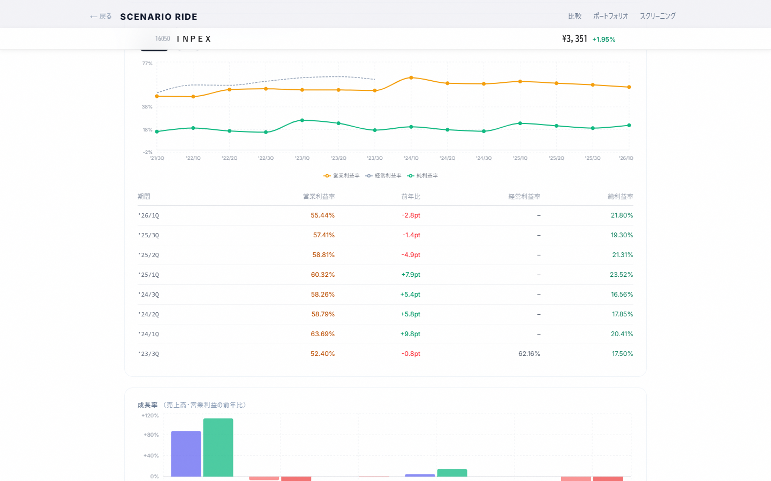The image size is (771, 481).
Task: Click the 62.16% ordinary margin value
Action: tap(530, 354)
